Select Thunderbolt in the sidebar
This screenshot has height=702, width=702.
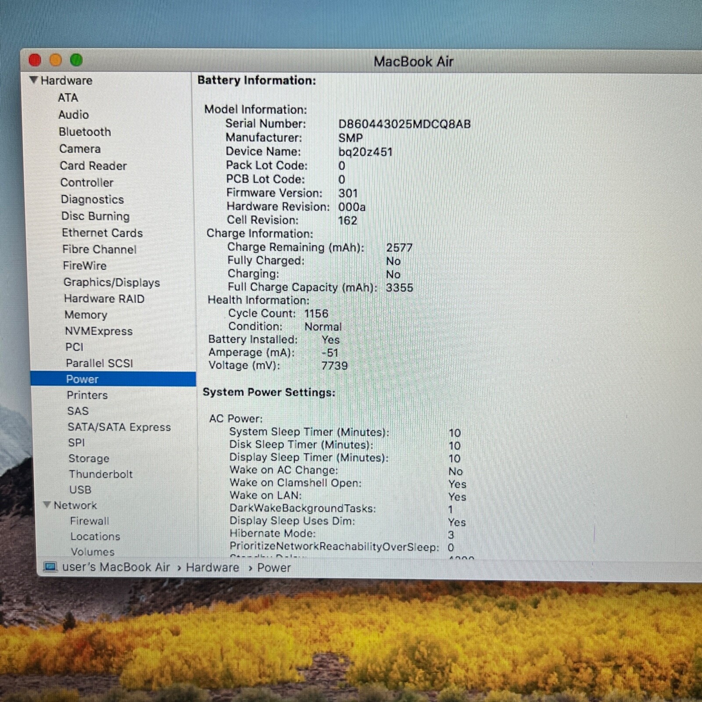[101, 474]
